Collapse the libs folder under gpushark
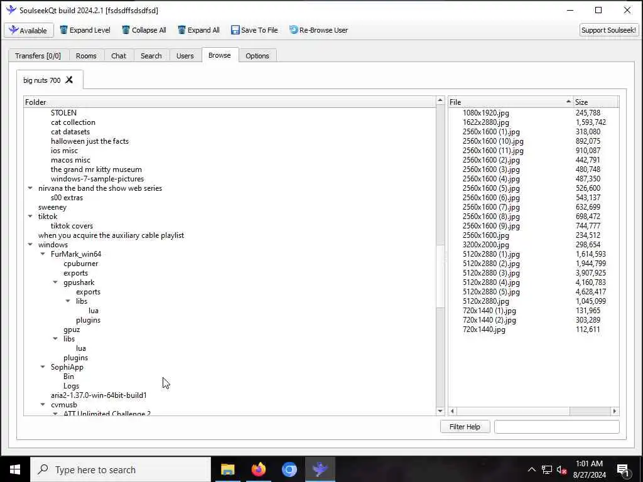The height and width of the screenshot is (482, 643). coord(68,301)
